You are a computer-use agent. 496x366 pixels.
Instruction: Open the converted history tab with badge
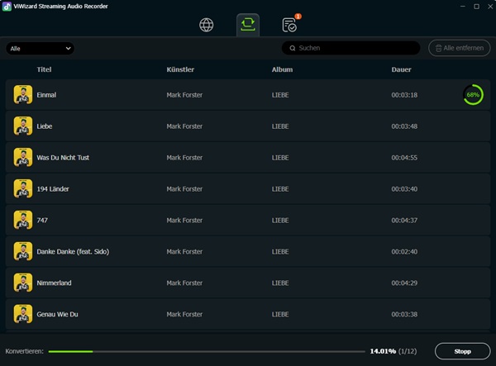[x=289, y=25]
